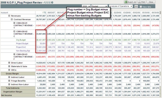
Task: Expand the Direct Labor row
Action: 9,63
